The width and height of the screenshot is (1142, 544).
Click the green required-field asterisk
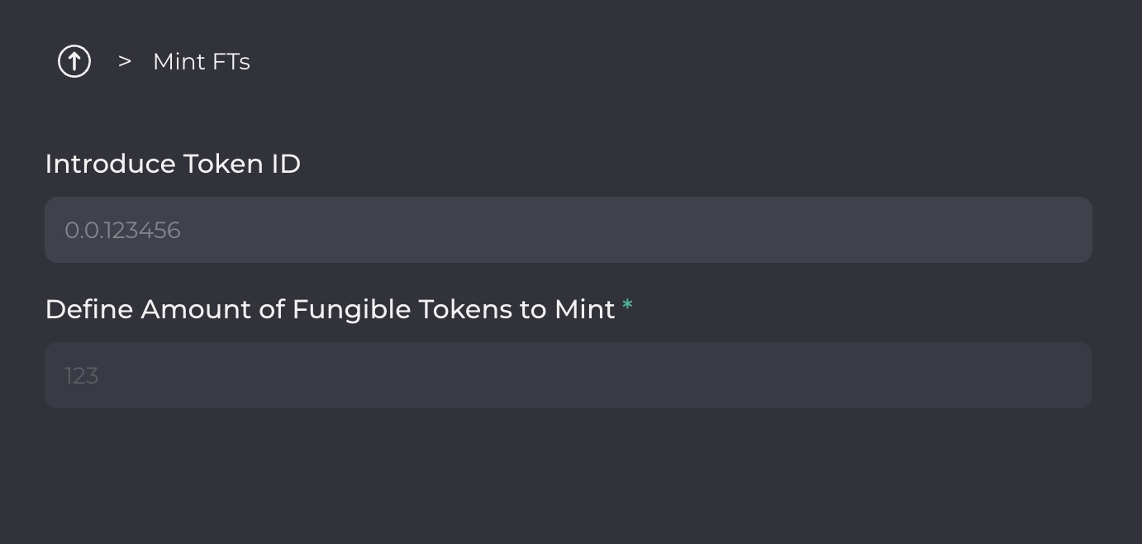627,307
